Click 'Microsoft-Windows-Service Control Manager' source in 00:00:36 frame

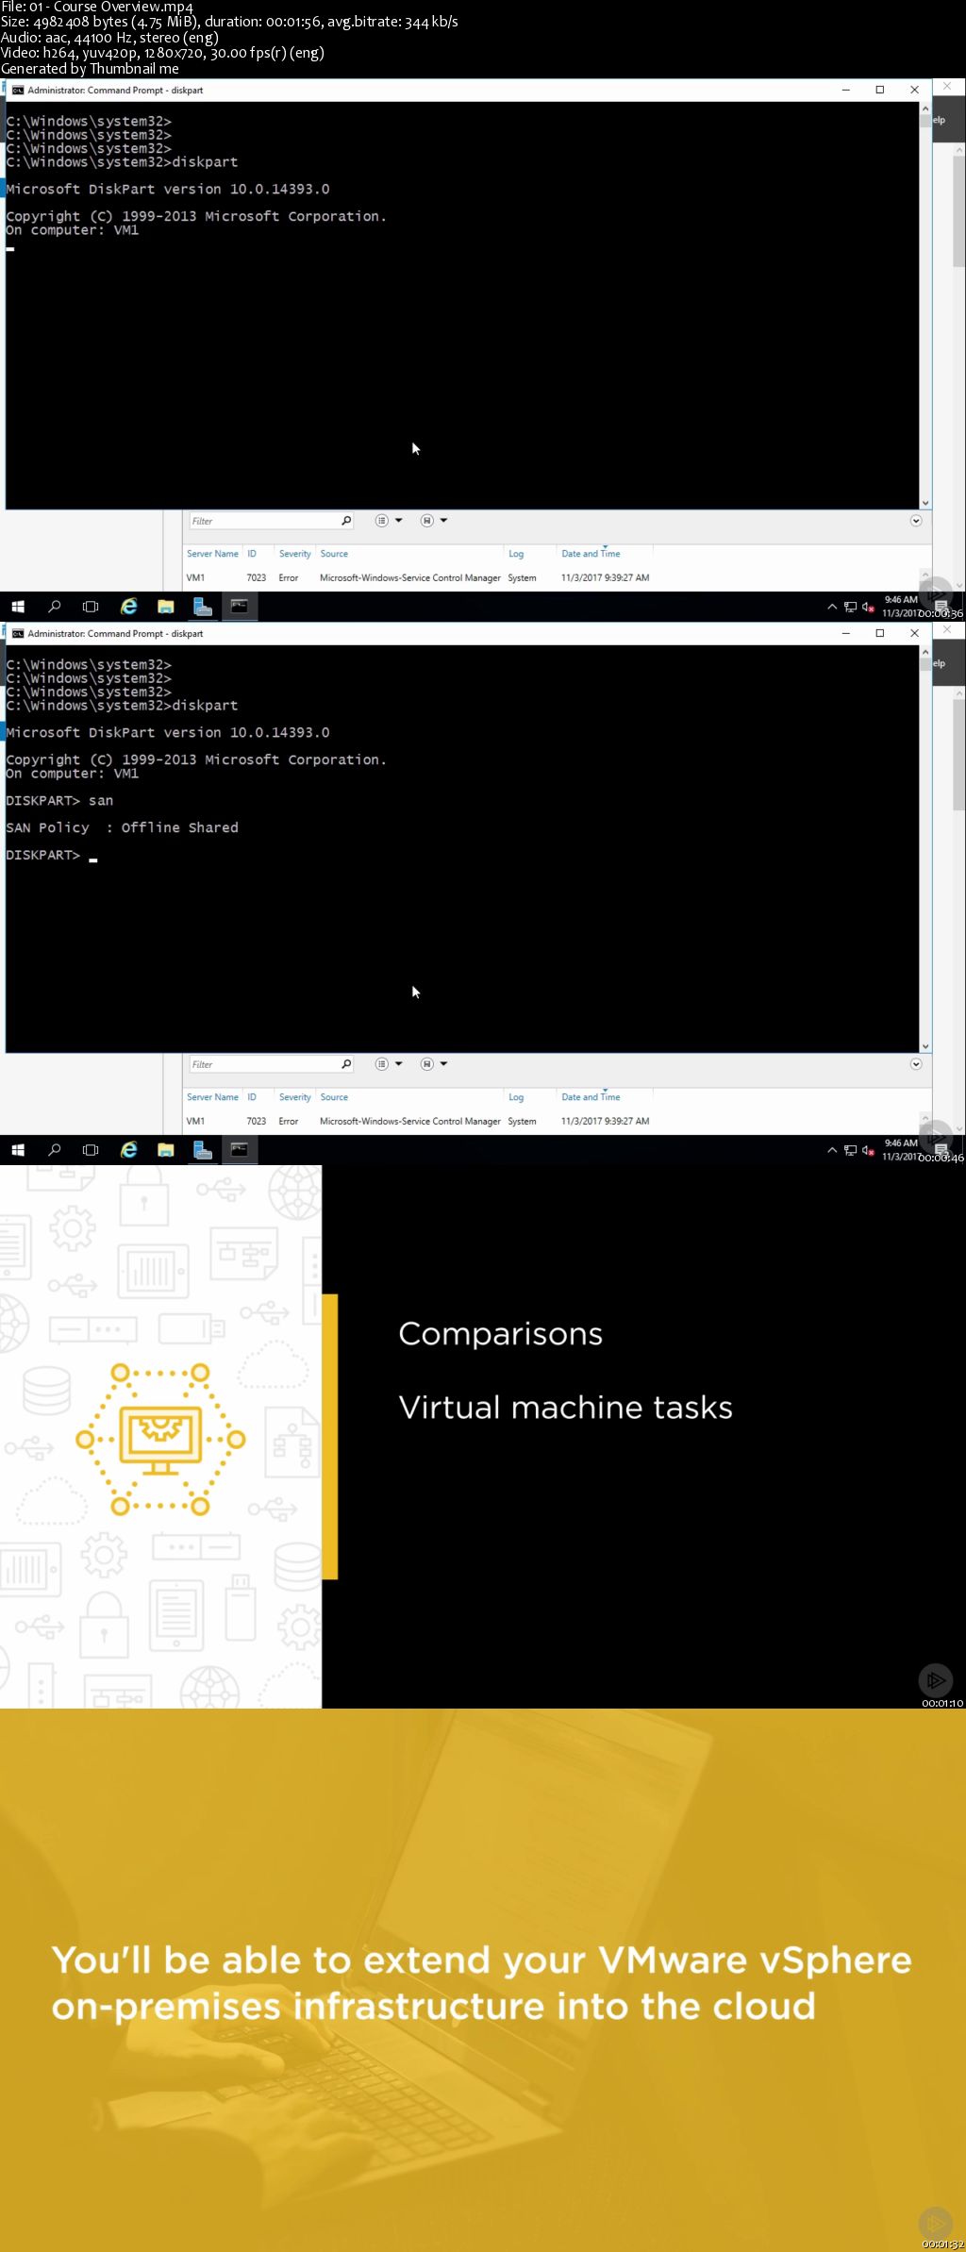[409, 577]
